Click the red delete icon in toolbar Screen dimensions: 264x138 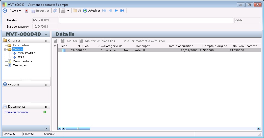click(x=27, y=11)
